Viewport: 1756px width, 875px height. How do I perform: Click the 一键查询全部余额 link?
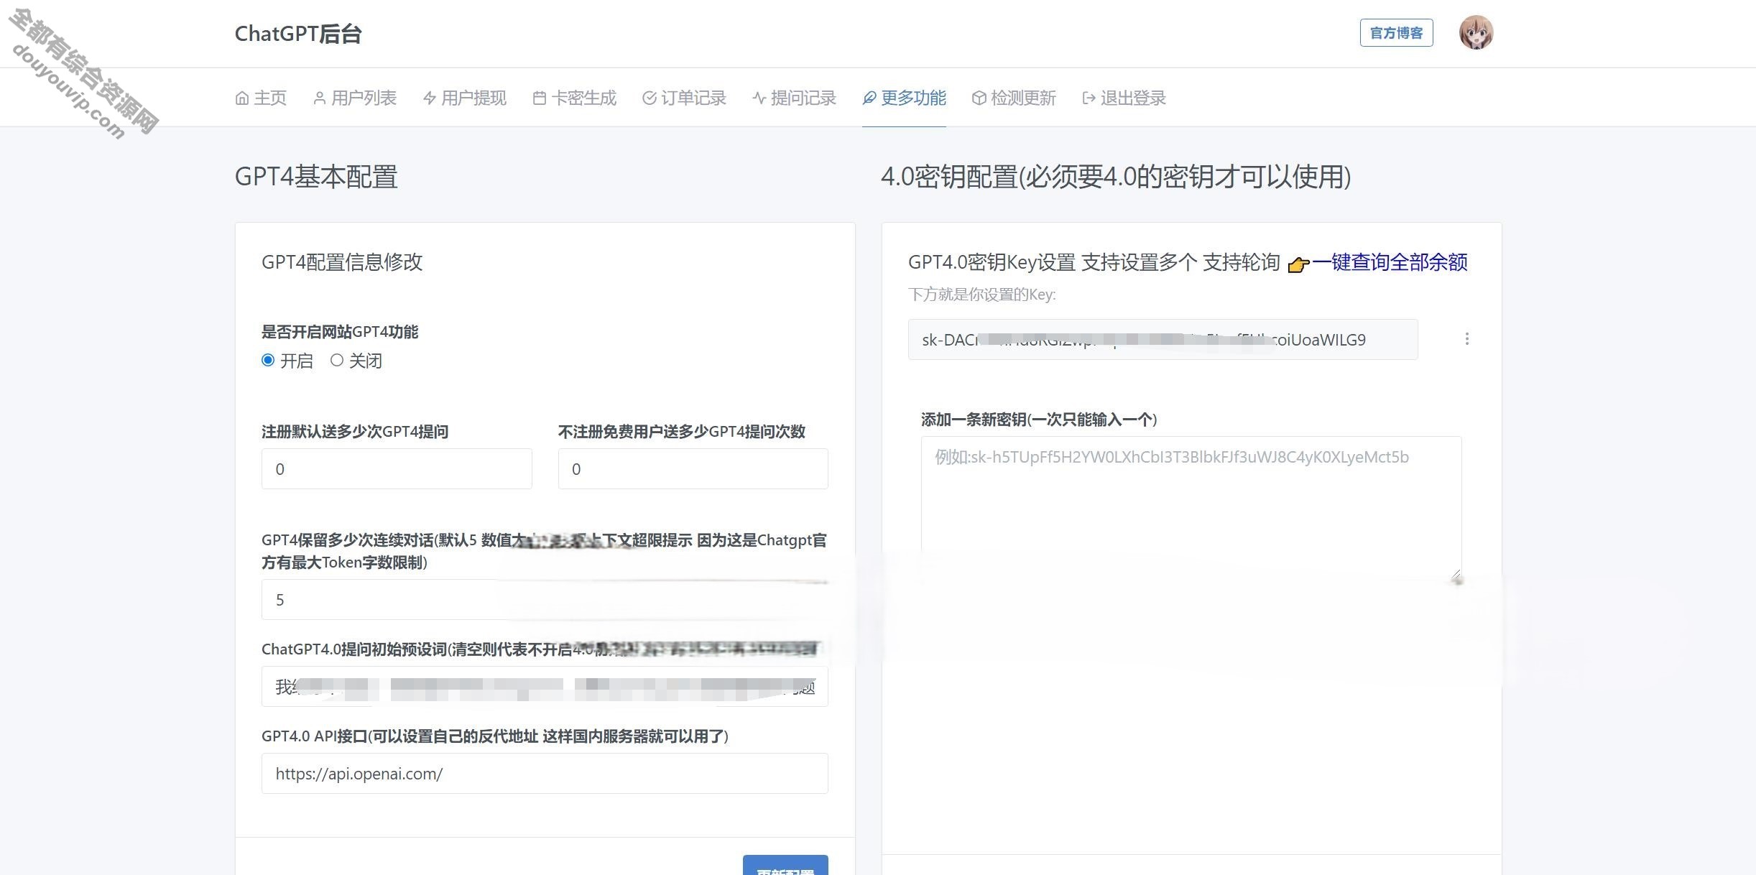point(1390,262)
